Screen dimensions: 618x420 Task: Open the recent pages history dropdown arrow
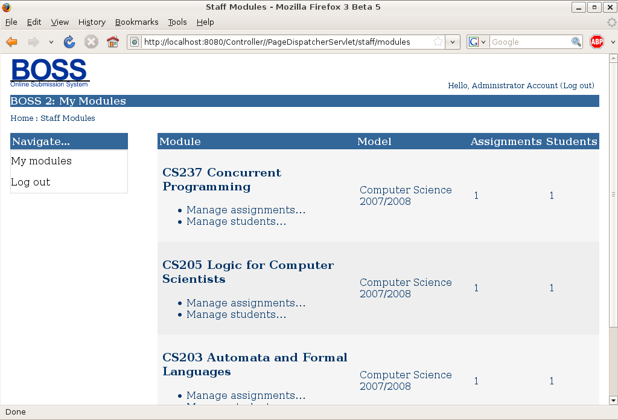click(51, 42)
